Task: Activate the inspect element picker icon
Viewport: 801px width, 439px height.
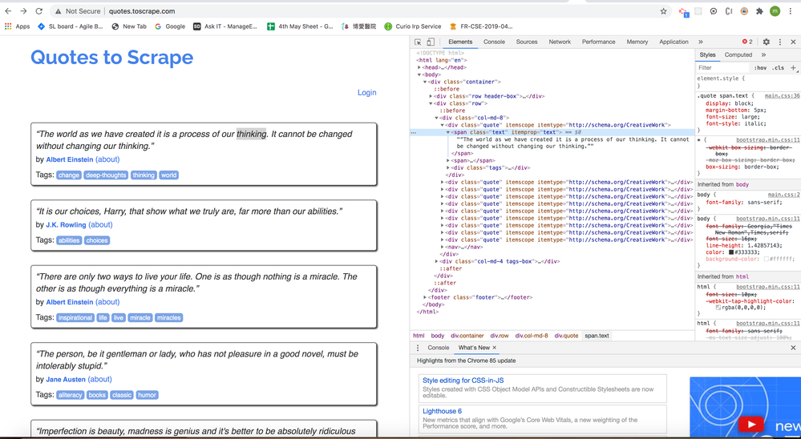Action: [418, 42]
